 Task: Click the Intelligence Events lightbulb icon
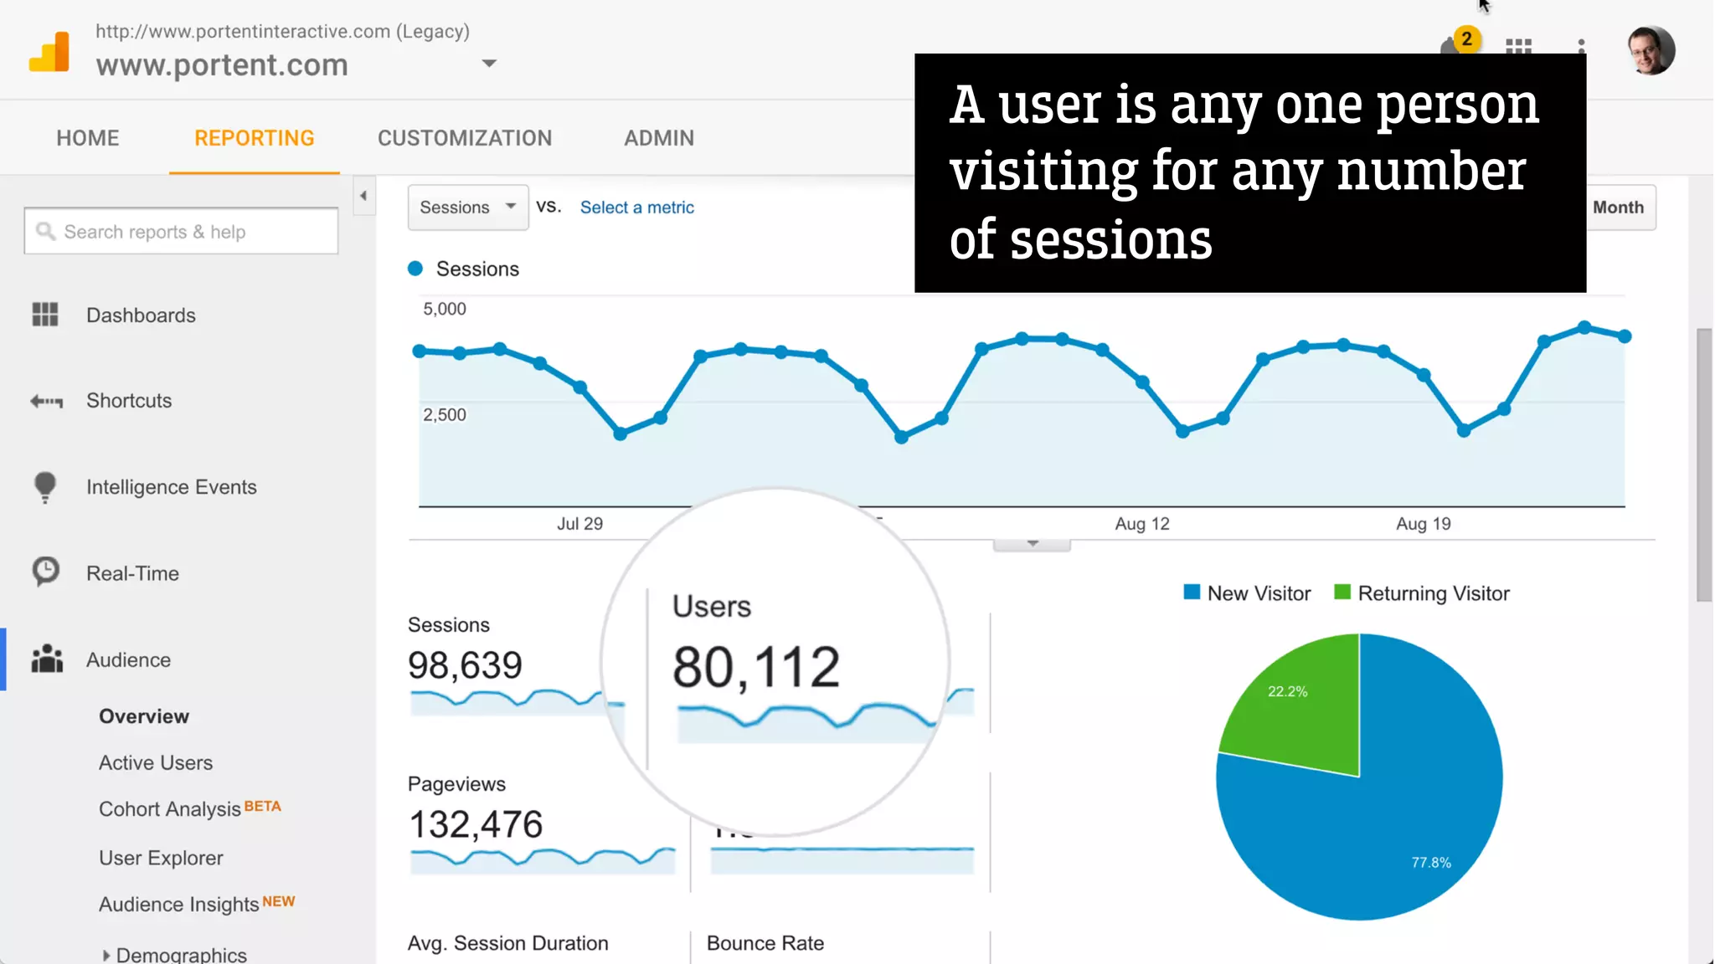pos(45,487)
